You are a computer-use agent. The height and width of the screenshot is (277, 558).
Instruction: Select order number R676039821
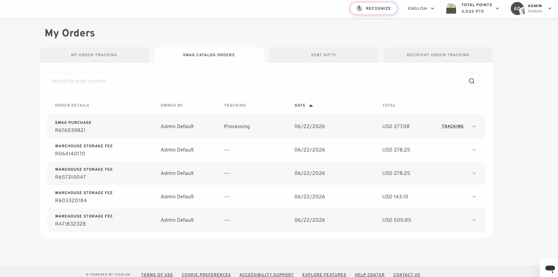click(x=70, y=130)
